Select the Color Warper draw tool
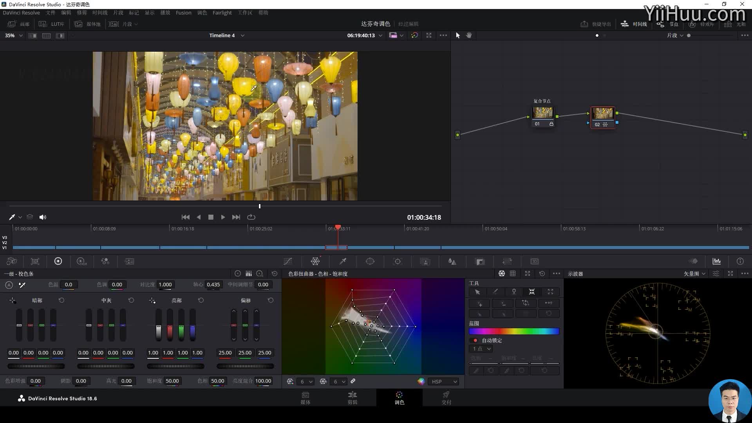The width and height of the screenshot is (752, 423). (495, 292)
